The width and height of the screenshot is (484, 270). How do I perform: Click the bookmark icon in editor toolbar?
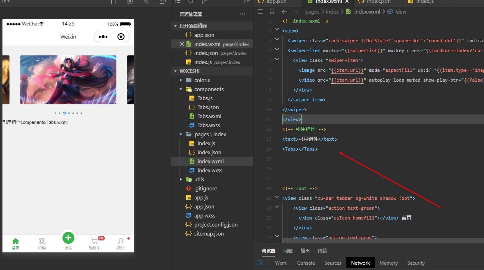coord(272,11)
